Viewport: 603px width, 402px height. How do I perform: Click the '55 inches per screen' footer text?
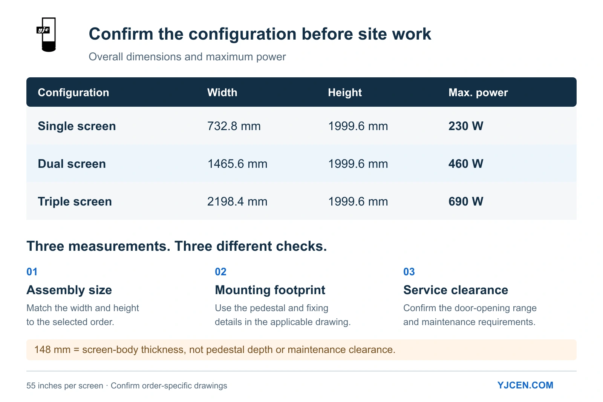coord(65,385)
